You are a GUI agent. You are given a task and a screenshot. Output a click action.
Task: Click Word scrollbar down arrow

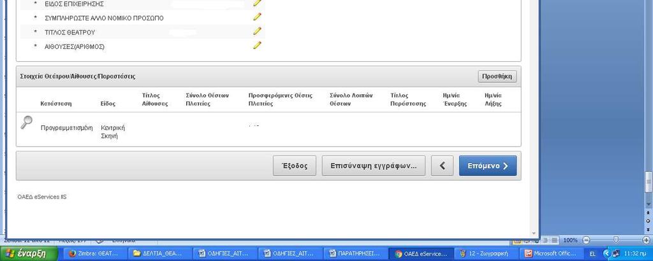pos(648,204)
